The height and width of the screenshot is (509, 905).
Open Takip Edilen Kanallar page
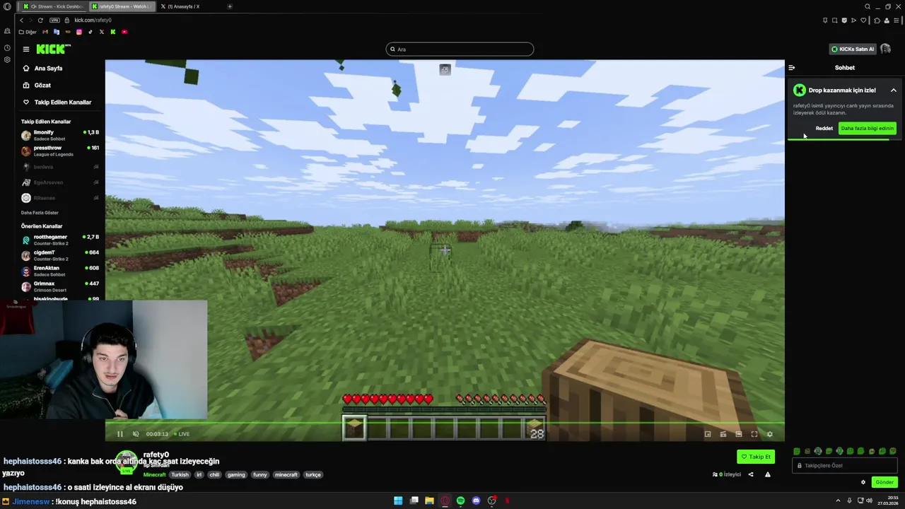(63, 103)
